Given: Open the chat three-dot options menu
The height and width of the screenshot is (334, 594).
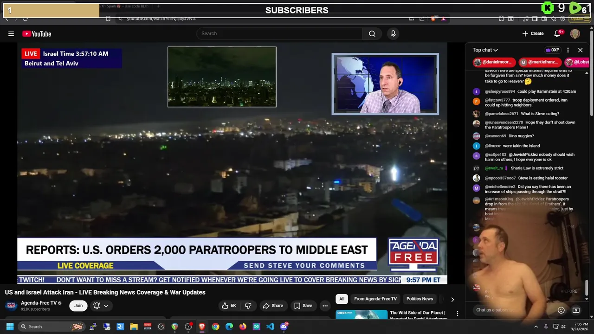Looking at the screenshot, I should [x=568, y=50].
